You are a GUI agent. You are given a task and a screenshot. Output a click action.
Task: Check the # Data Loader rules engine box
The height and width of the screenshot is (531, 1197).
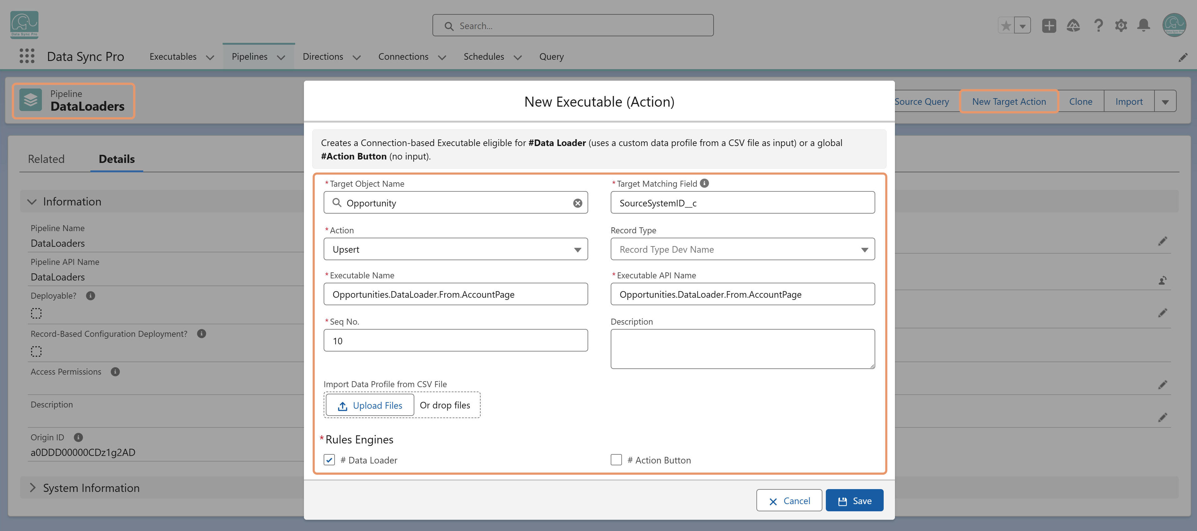click(329, 459)
